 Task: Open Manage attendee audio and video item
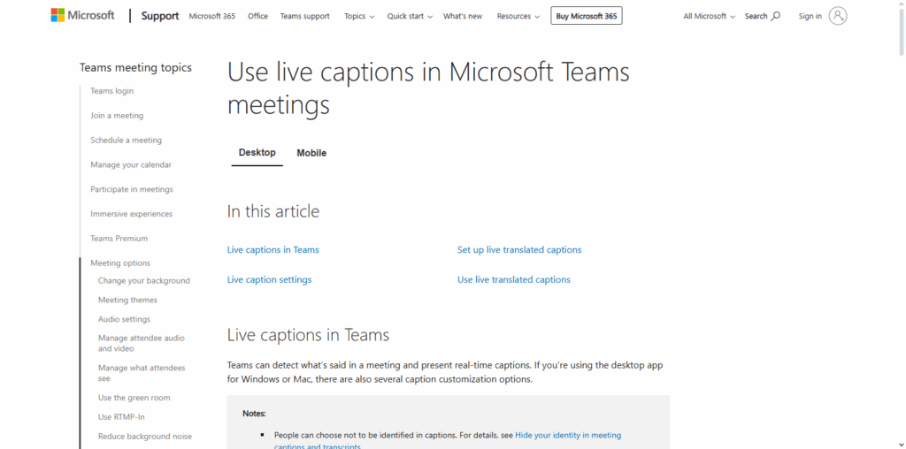(142, 344)
